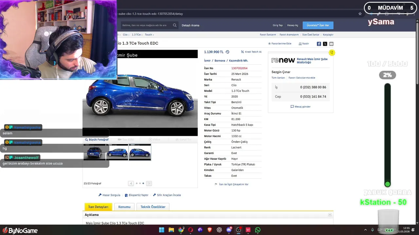The width and height of the screenshot is (419, 235).
Task: Open Brave browser from taskbar
Action: tap(209, 230)
